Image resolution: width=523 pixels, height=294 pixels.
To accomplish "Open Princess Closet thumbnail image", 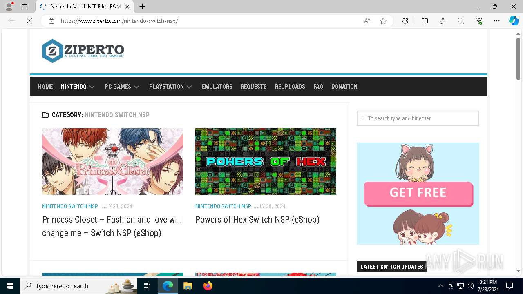I will coord(112,161).
